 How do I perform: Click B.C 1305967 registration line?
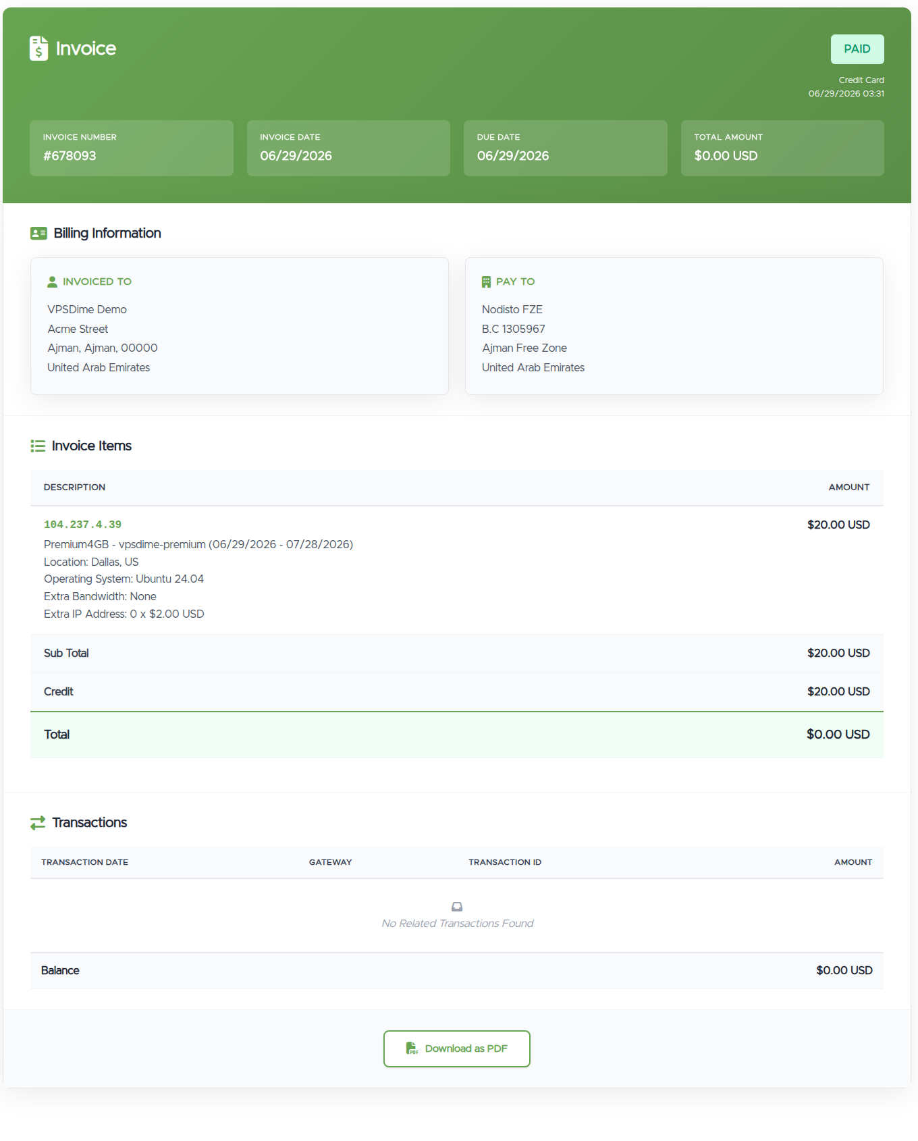click(514, 329)
